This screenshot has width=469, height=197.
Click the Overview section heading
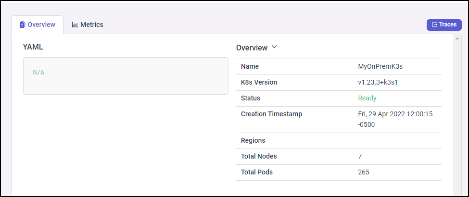coord(252,48)
